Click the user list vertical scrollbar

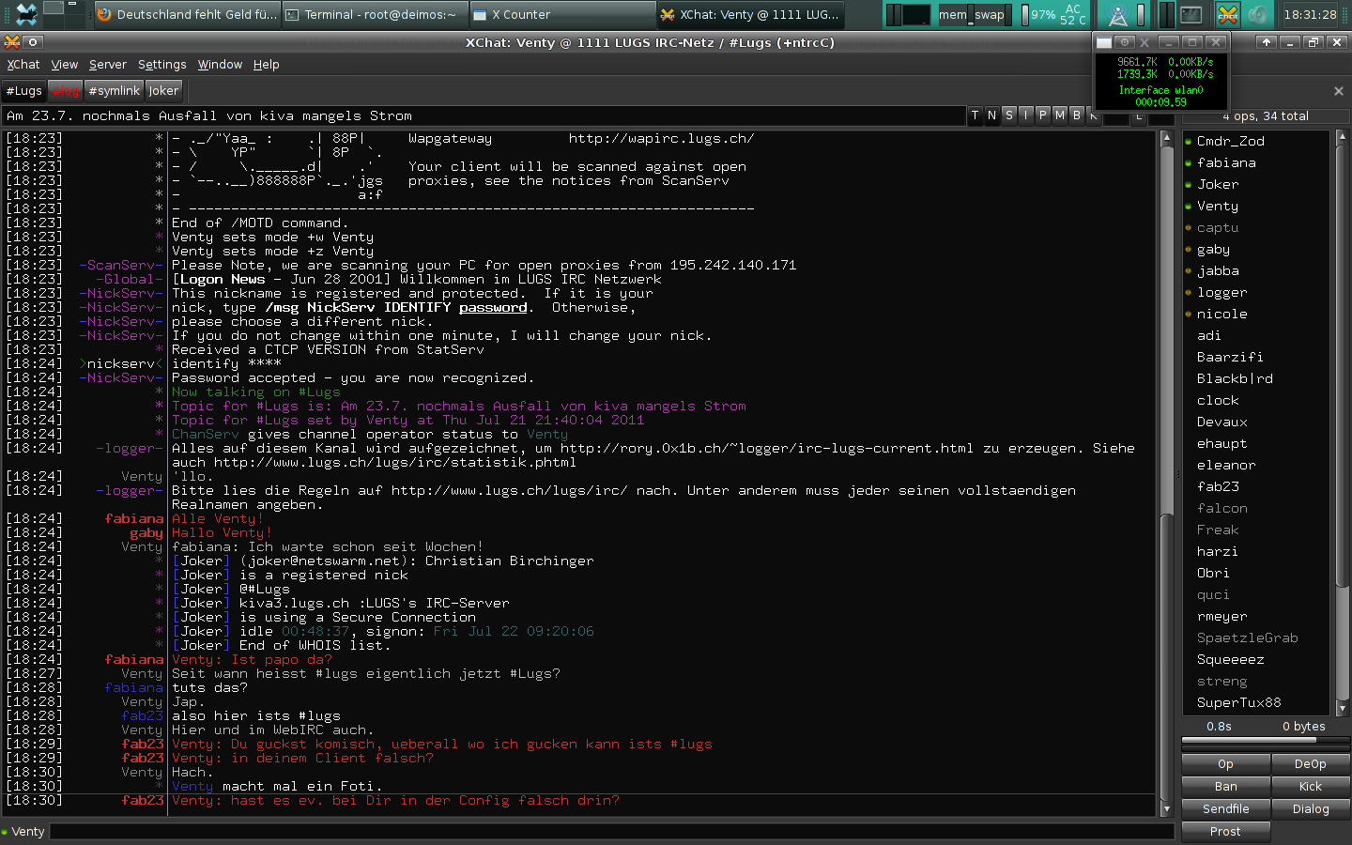1342,422
